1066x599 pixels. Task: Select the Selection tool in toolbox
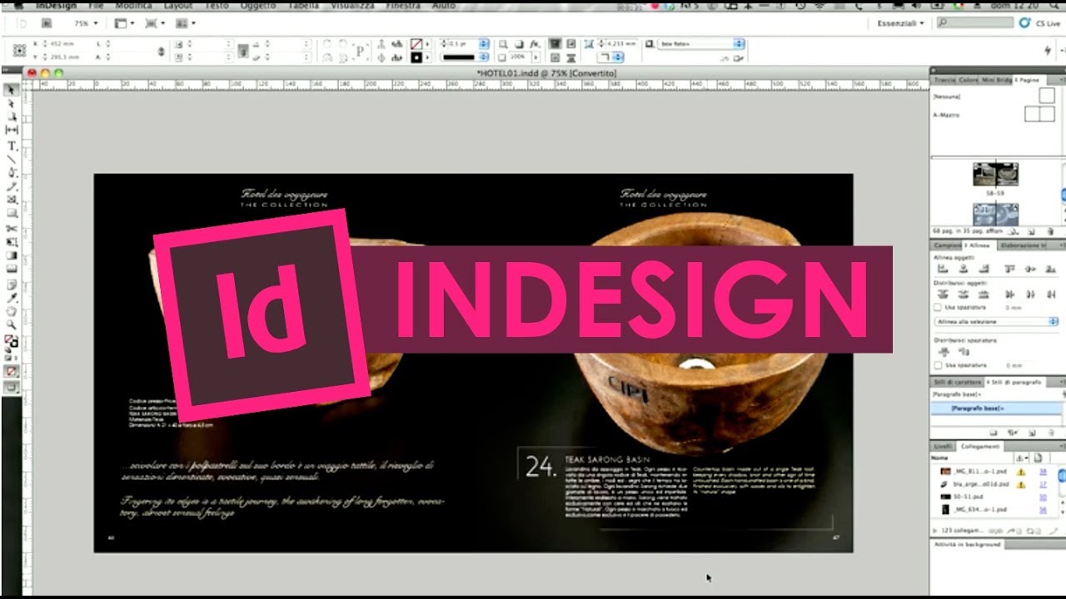click(x=11, y=90)
